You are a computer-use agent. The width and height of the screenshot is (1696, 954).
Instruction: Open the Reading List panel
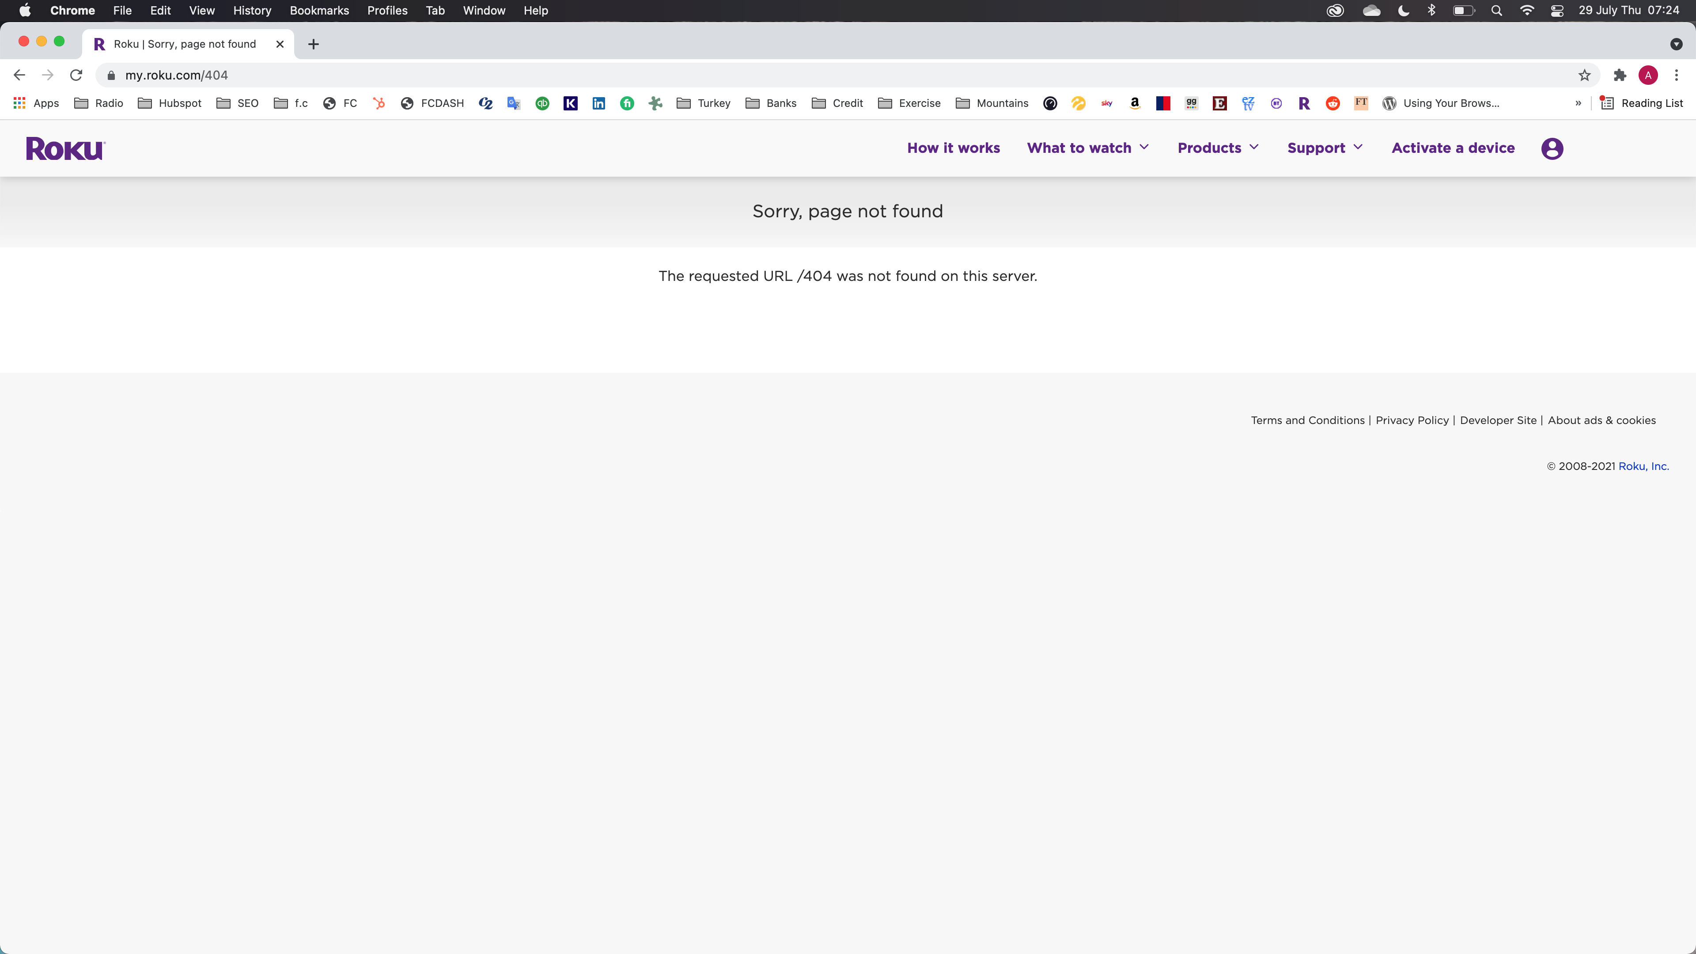[x=1641, y=103]
